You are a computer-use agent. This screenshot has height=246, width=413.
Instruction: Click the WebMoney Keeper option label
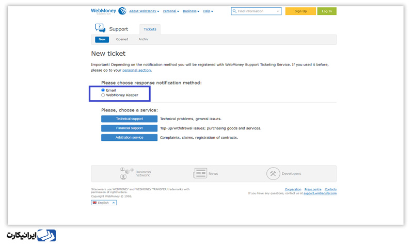[x=122, y=95]
